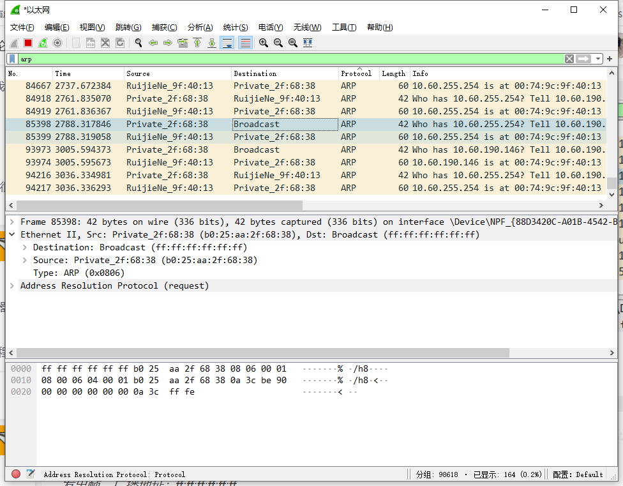Click the reload capture file icon
Viewport: 623px width, 486px height.
pos(119,43)
